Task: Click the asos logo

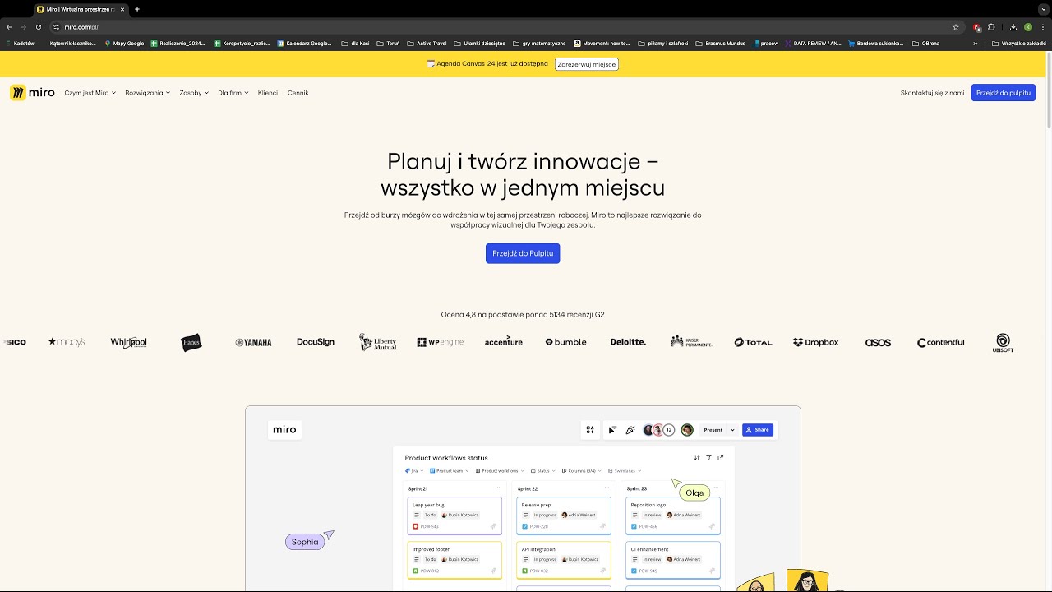Action: [878, 342]
